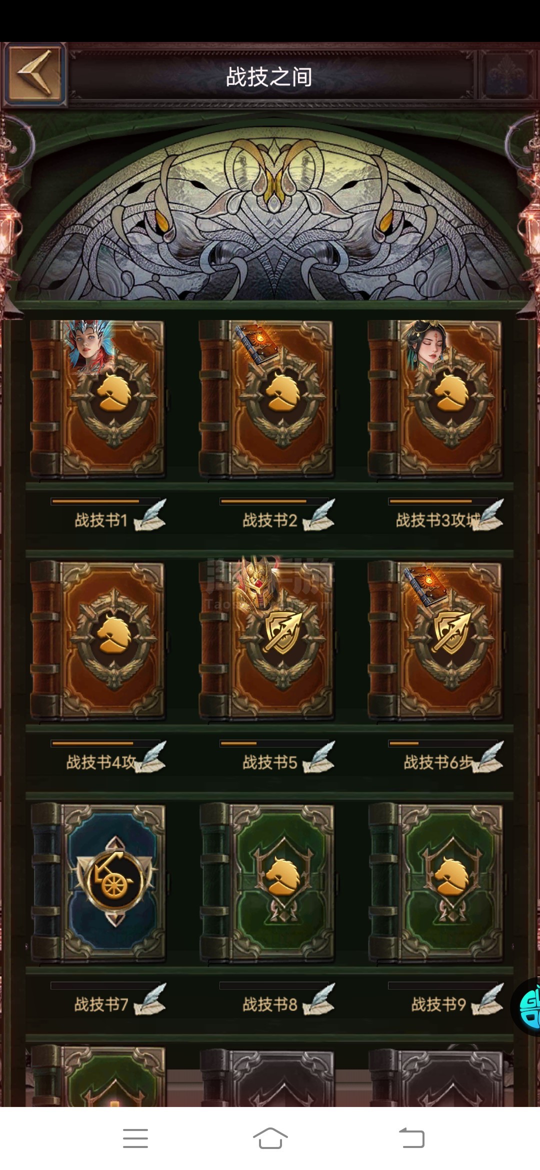Tap the golden back arrow button

click(x=34, y=73)
